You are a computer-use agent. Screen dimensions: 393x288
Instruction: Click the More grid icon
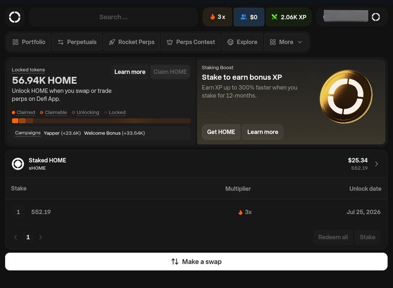273,42
